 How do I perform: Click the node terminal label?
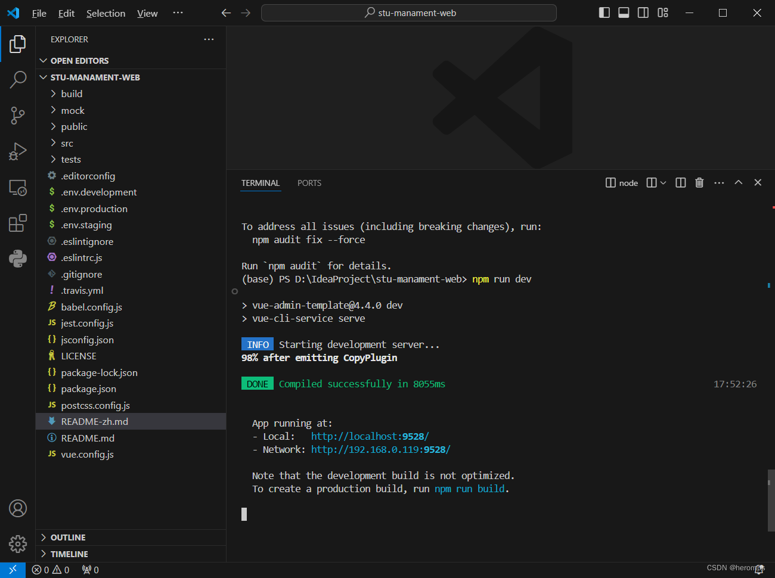622,183
